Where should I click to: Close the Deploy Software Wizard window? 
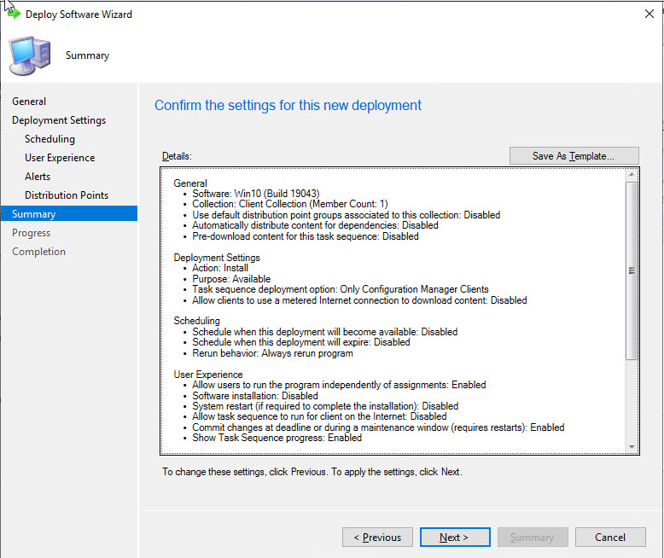[649, 15]
